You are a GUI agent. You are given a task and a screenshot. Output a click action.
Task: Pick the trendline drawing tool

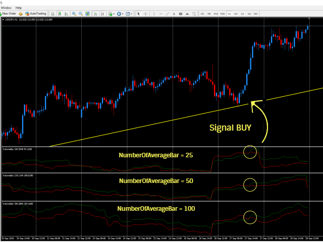pos(168,14)
